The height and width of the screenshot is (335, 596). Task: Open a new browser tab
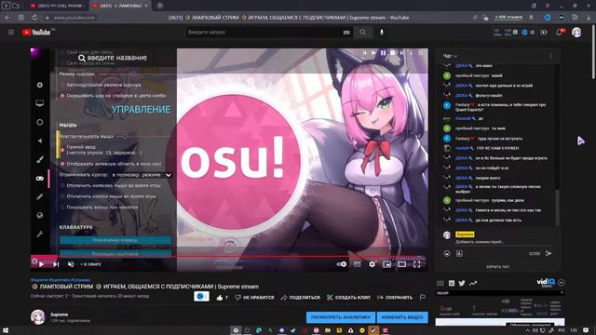[160, 6]
